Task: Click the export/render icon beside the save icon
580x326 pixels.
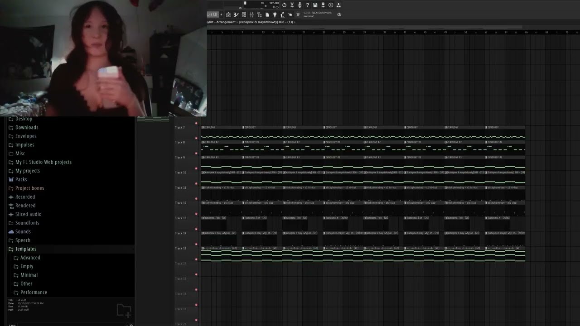Action: coord(323,5)
